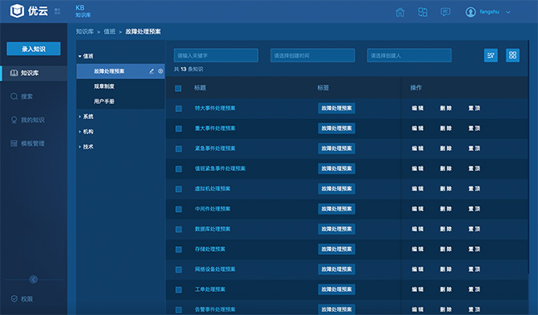Check the 紧急事件处理预案 row checkbox
The image size is (538, 315).
click(x=179, y=149)
